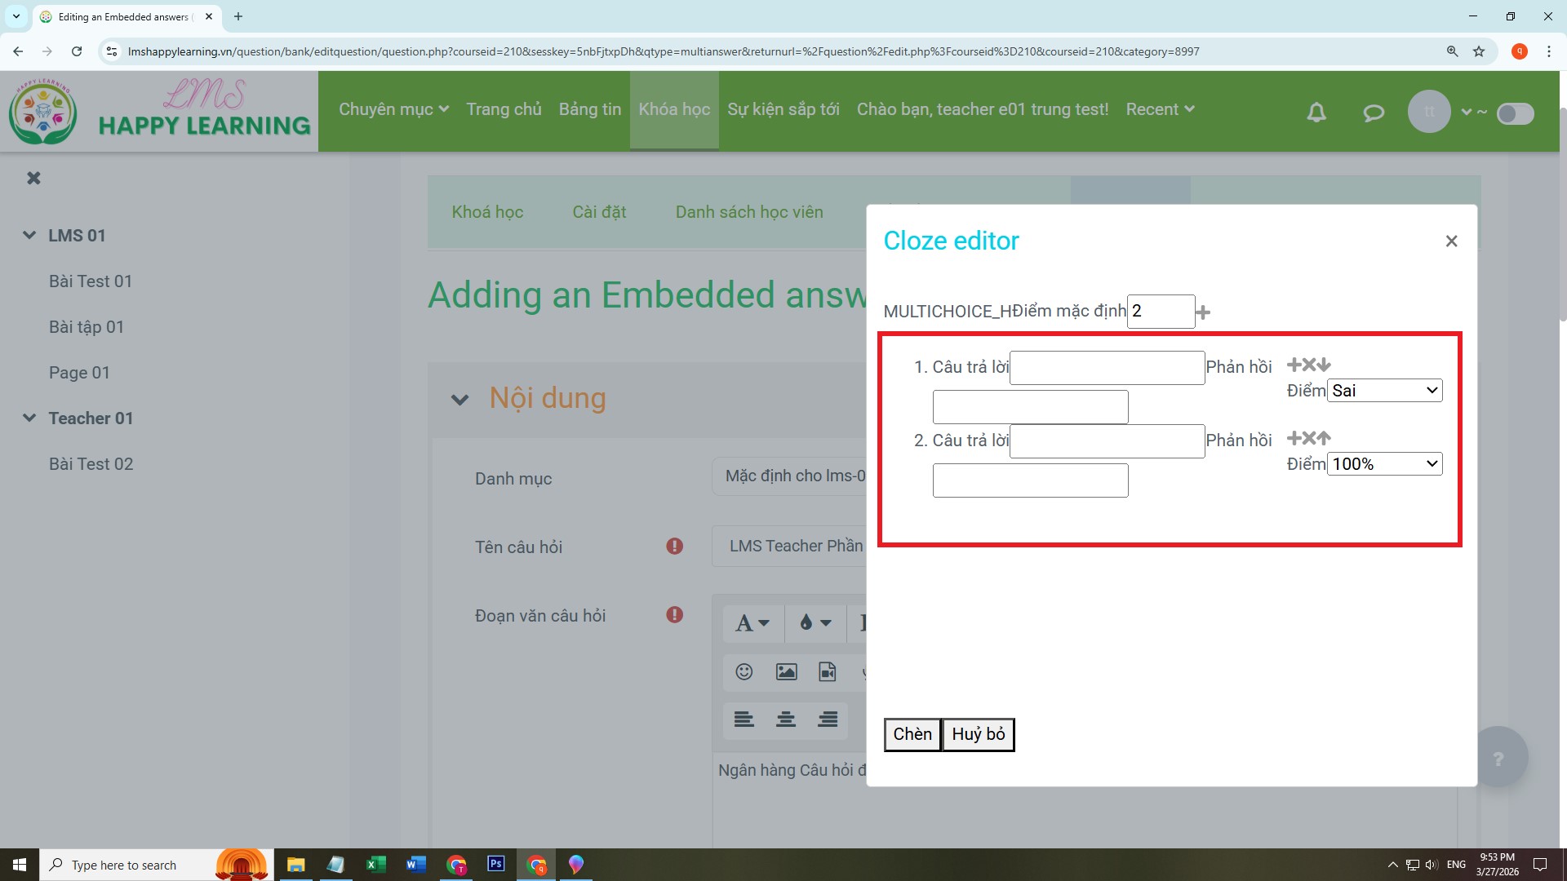Screen dimensions: 1567x881
Task: Open the messages chat bubble icon
Action: (x=1374, y=113)
